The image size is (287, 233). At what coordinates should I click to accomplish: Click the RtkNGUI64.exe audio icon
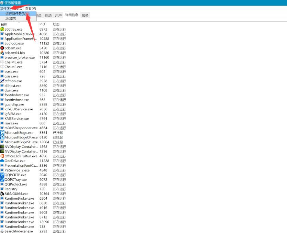2,193
